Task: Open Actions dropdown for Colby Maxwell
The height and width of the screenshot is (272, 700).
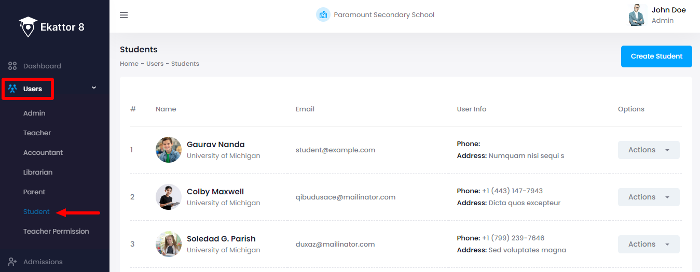Action: [x=649, y=197]
